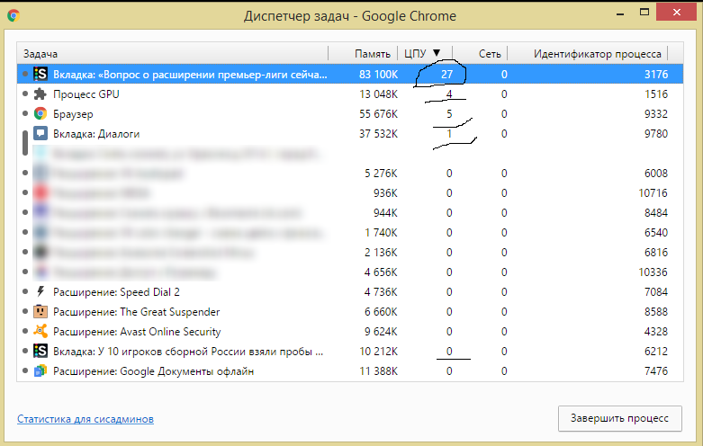Image resolution: width=703 pixels, height=446 pixels.
Task: Click the Sports.ru icon of the selected tab row
Action: click(41, 74)
